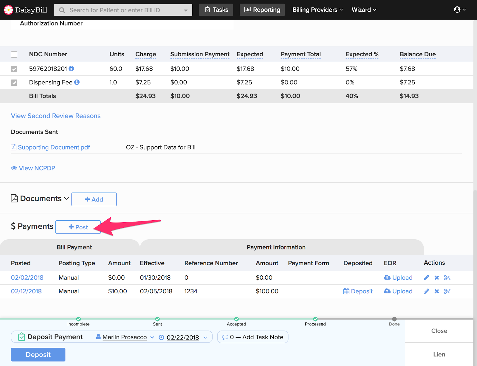Click the person icon beside Marlin Prosacco
The height and width of the screenshot is (366, 477).
tap(98, 337)
